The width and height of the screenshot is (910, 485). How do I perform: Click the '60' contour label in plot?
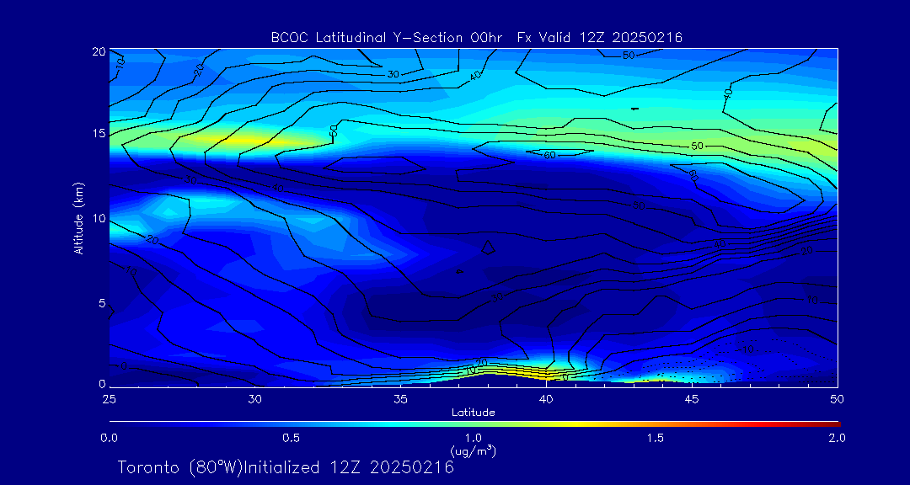550,155
